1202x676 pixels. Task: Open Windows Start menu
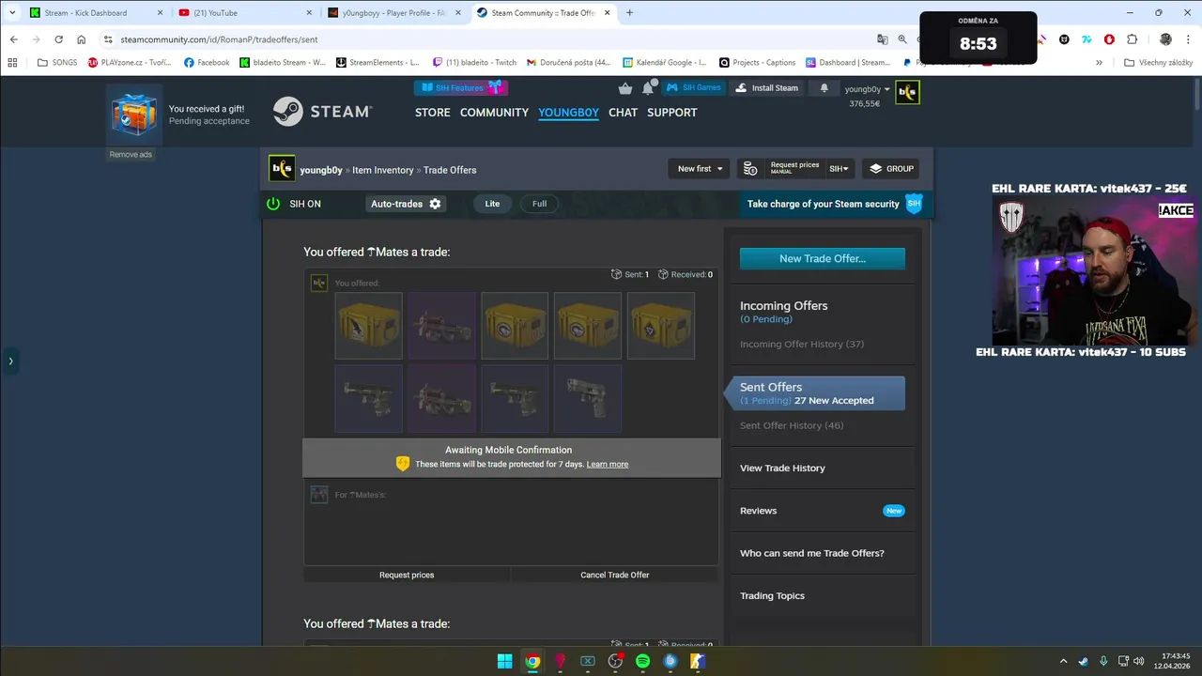(x=505, y=661)
